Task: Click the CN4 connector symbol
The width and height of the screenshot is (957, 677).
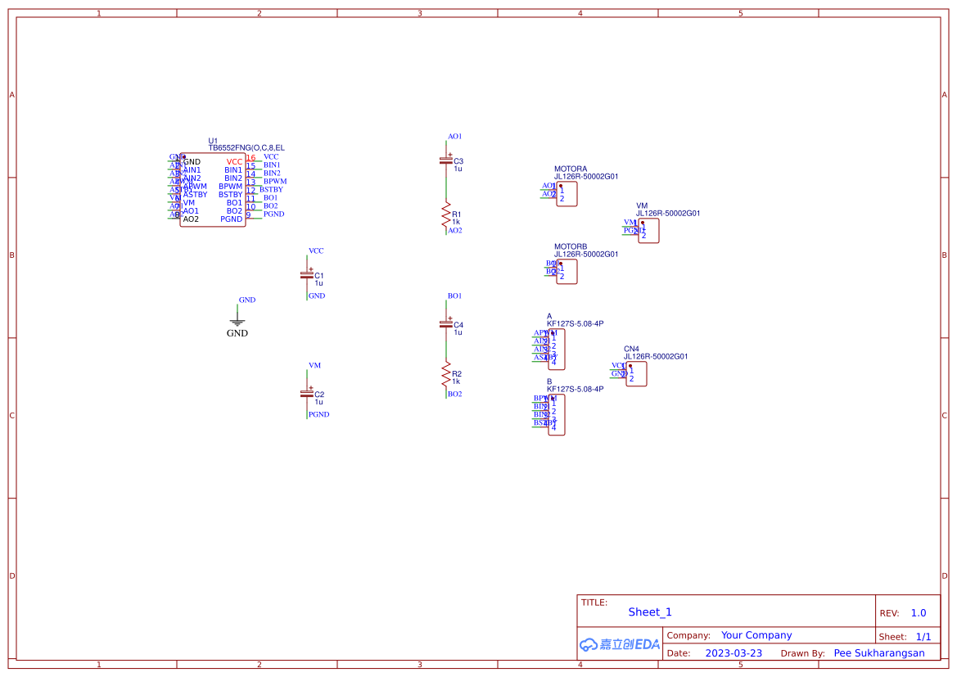Action: 636,373
